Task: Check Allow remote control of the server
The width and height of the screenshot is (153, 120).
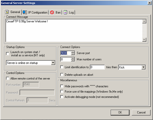Action: click(x=8, y=78)
